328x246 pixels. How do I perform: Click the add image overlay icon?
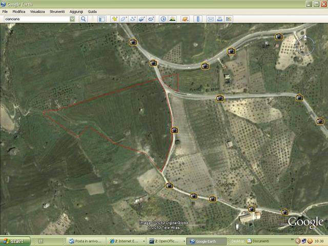point(142,19)
